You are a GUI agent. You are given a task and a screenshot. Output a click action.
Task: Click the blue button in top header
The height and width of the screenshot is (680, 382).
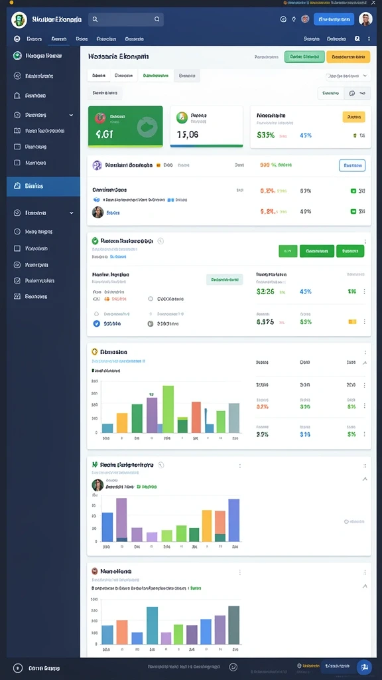334,19
